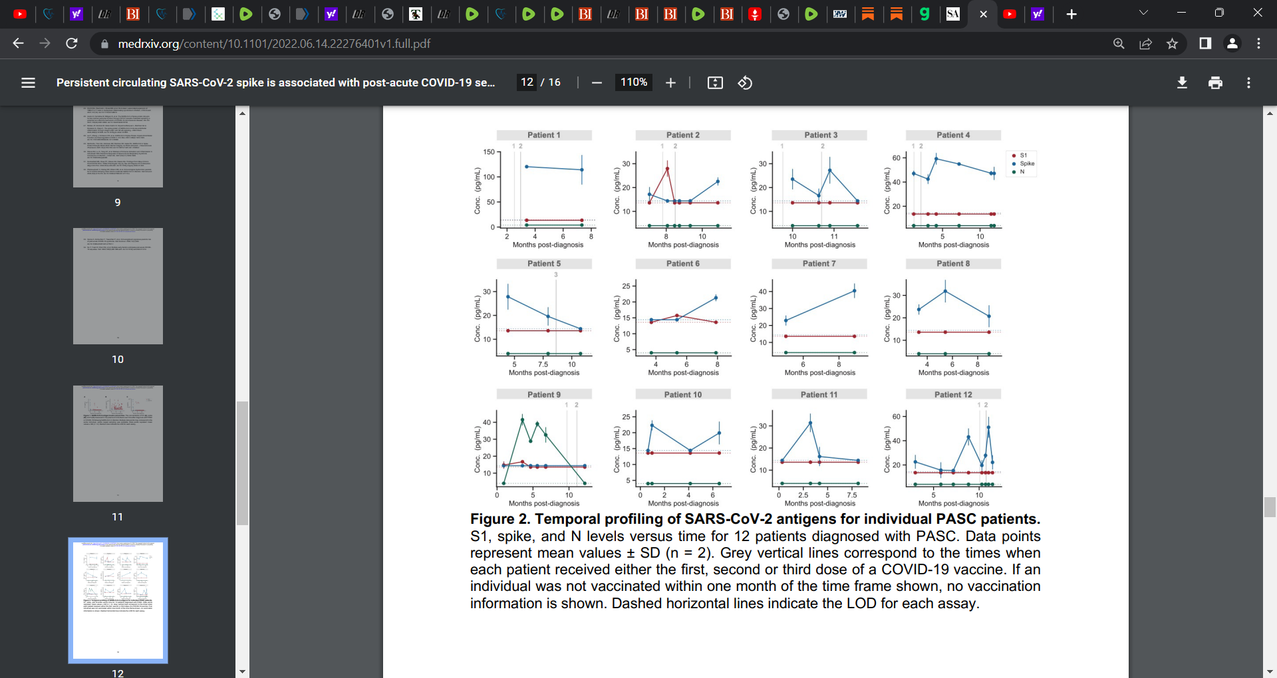Click the "Patient 7" chart title
Screen dimensions: 1277x678
point(819,264)
